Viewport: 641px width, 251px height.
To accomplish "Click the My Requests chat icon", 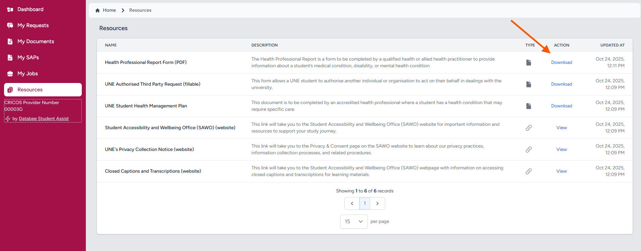I will click(x=10, y=25).
